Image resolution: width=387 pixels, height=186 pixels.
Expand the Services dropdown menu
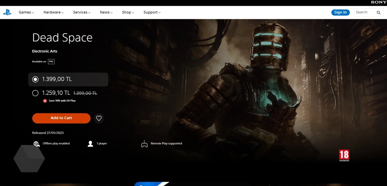(x=82, y=12)
